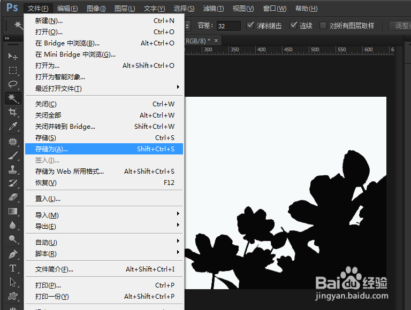Screen dimensions: 411x310
Task: Select the Brush tool
Action: [13, 156]
